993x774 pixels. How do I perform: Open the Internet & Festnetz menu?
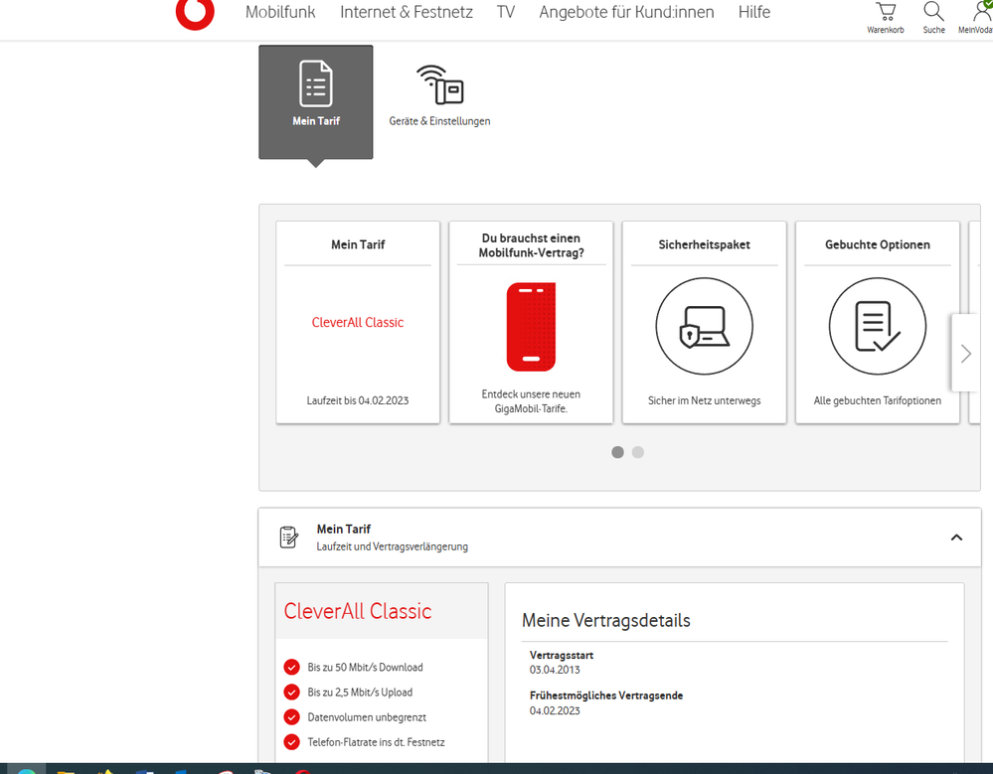click(x=406, y=12)
